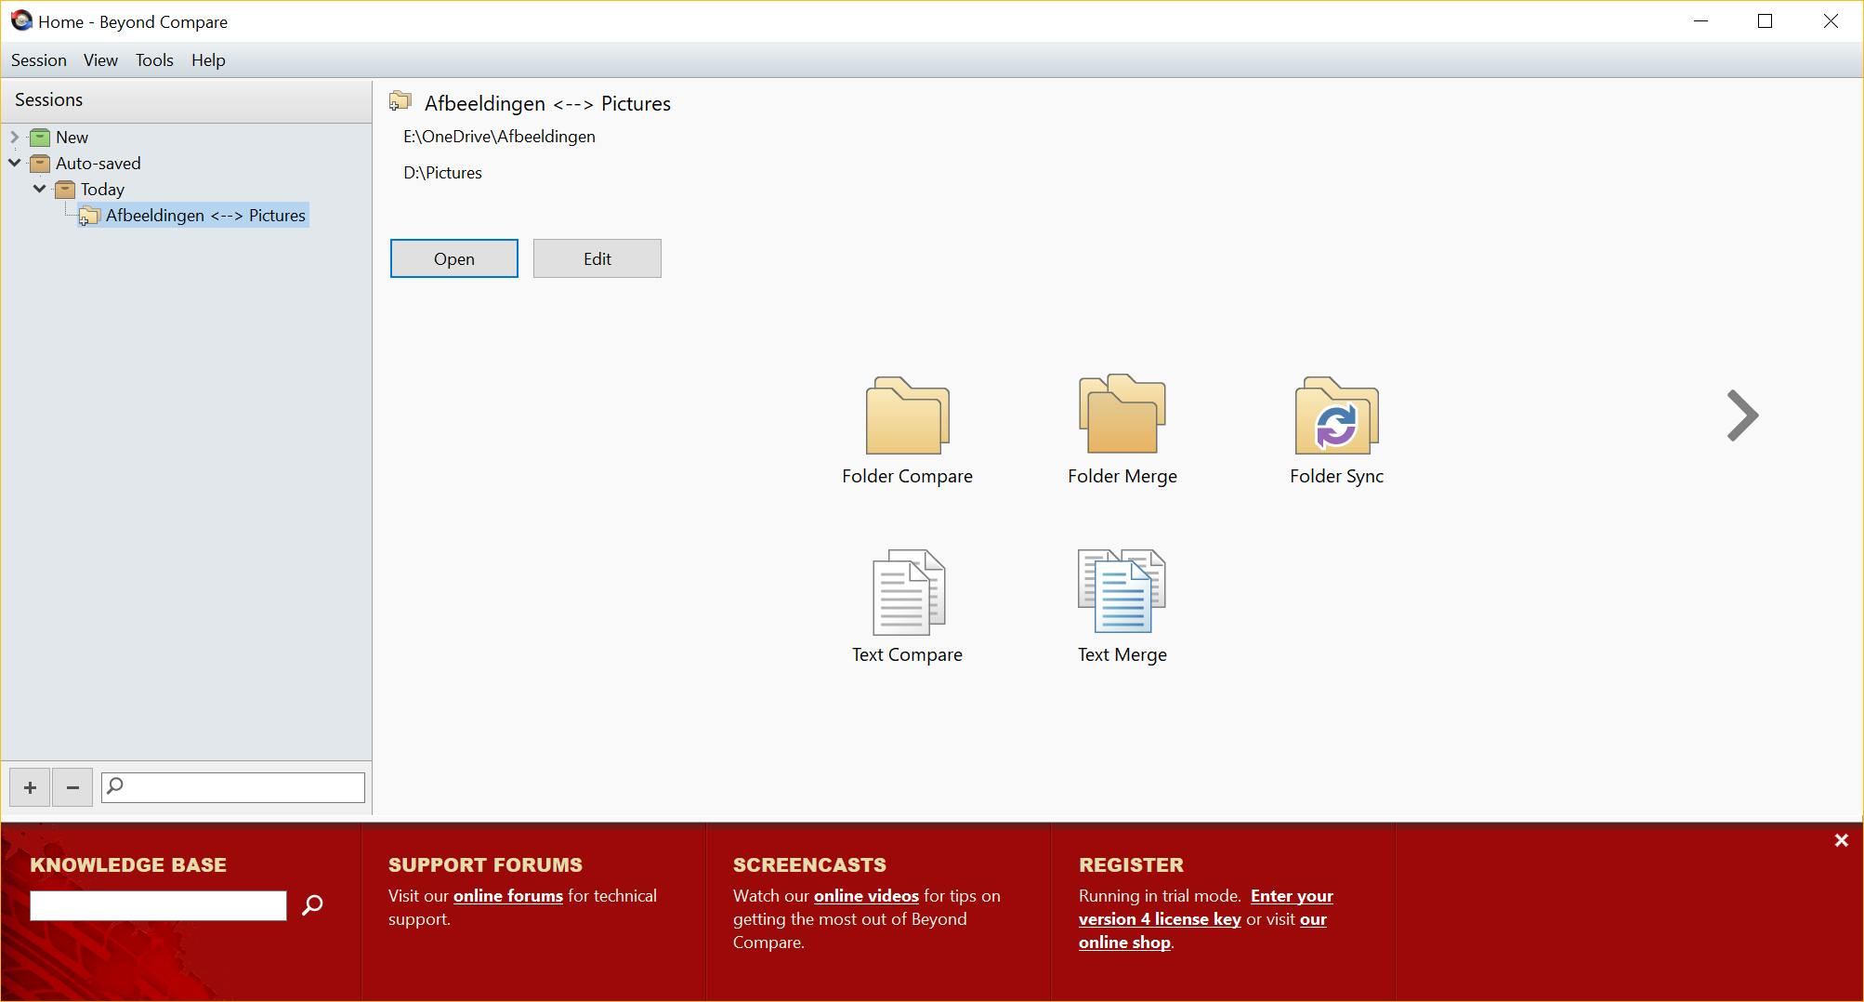Remove selected session with minus button
Screen dimensions: 1864x1002
click(72, 787)
